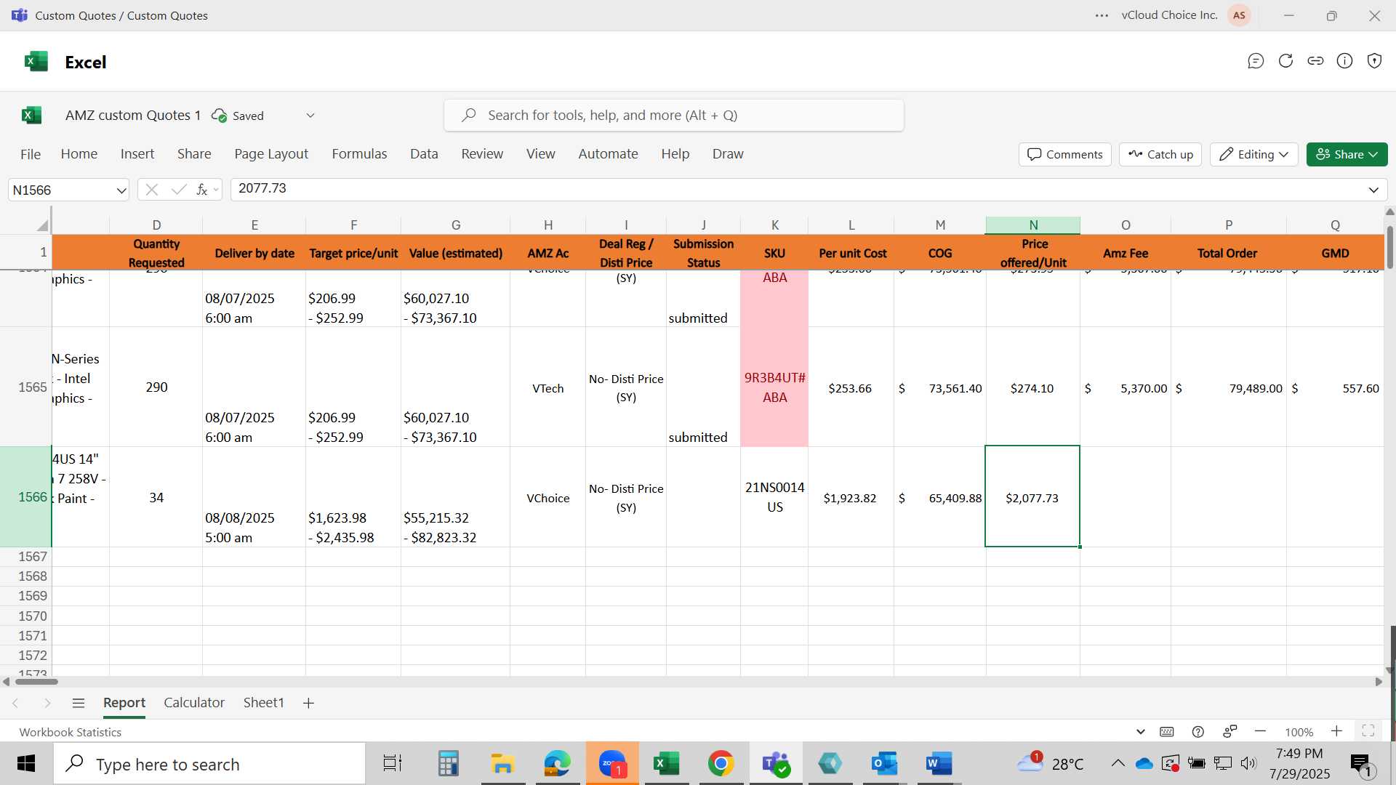
Task: Expand the file name dropdown chevron
Action: (310, 116)
